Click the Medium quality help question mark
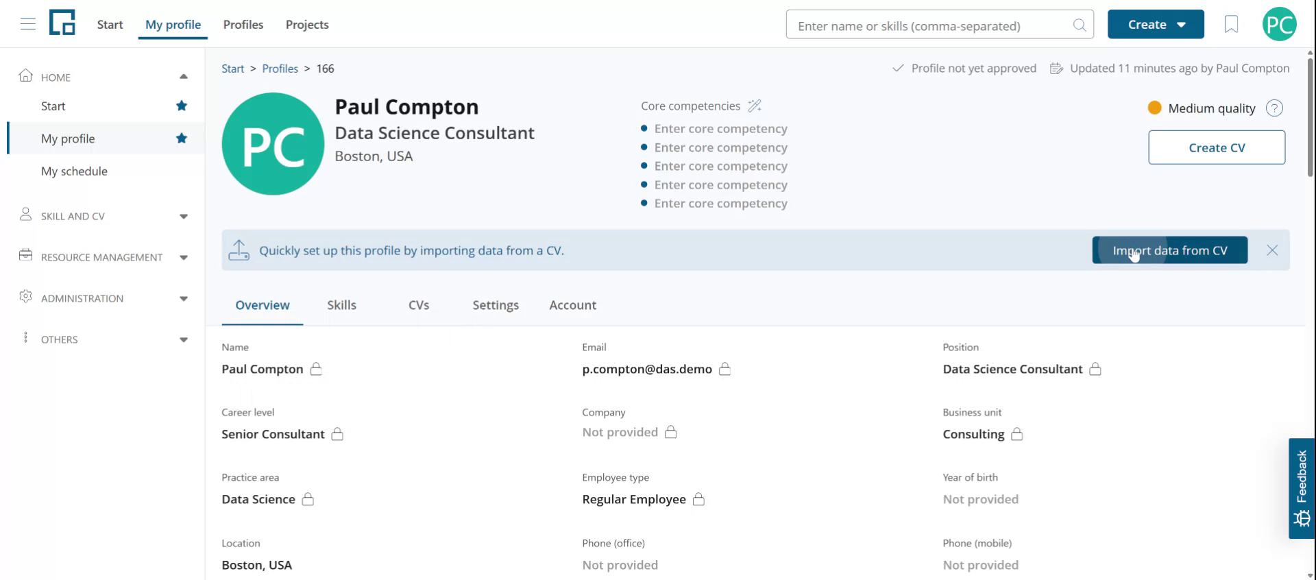Image resolution: width=1316 pixels, height=580 pixels. click(1274, 108)
